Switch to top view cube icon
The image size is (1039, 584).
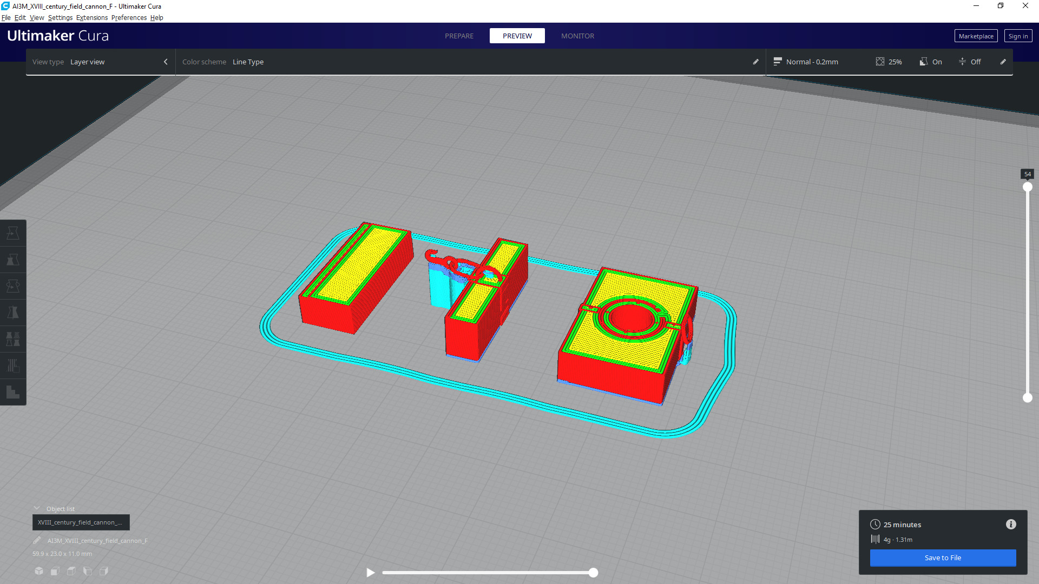coord(71,571)
